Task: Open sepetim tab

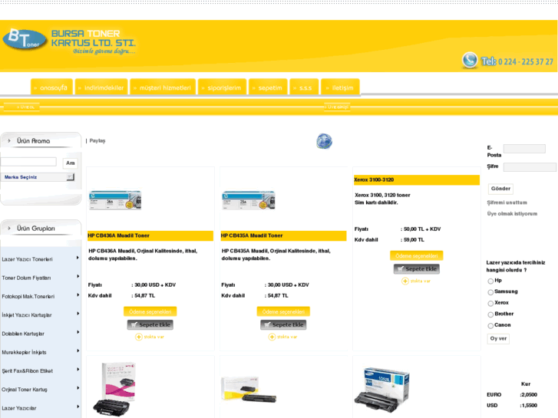Action: [x=268, y=87]
